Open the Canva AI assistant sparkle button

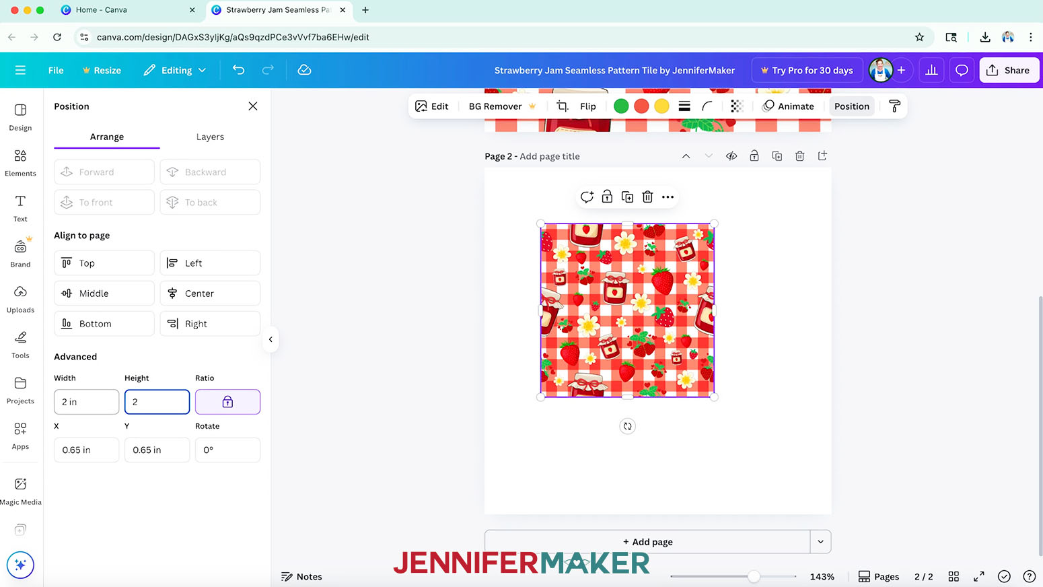click(x=20, y=565)
